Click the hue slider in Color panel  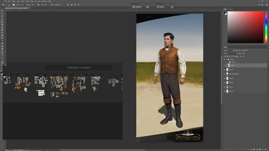(266, 27)
